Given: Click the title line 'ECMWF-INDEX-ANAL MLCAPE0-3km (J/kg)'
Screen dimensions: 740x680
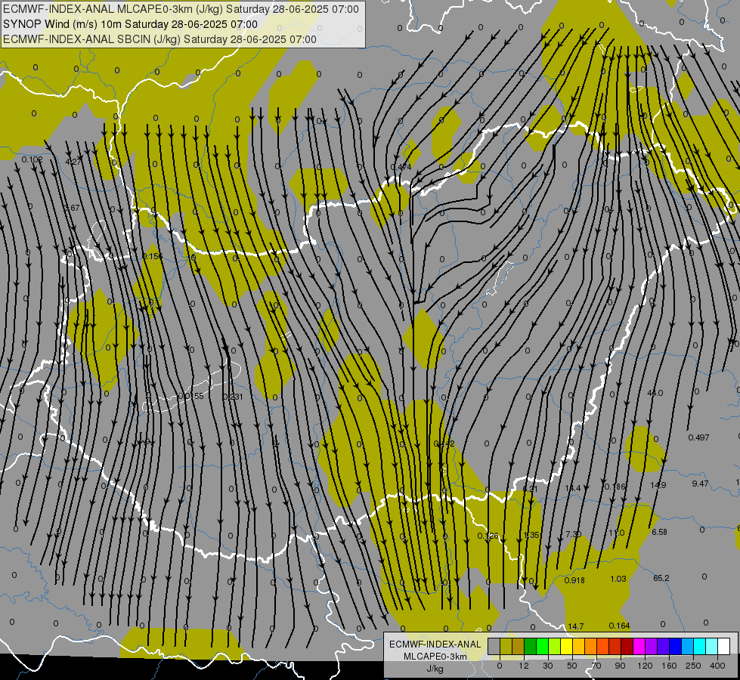Looking at the screenshot, I should 113,9.
